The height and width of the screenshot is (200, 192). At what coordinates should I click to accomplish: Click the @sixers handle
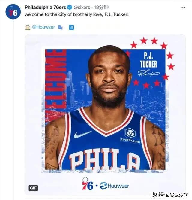(x=82, y=8)
